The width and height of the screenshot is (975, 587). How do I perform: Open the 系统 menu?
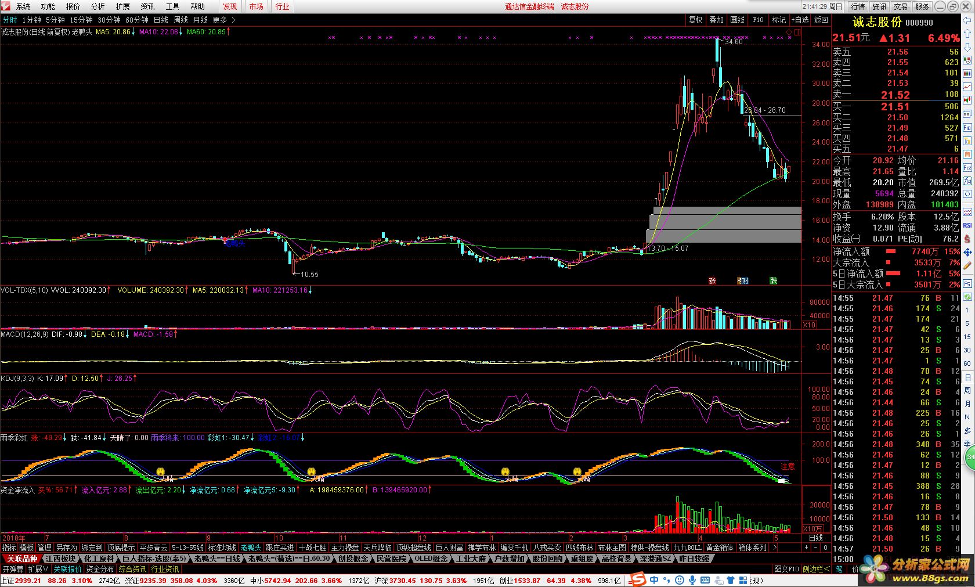[x=23, y=6]
